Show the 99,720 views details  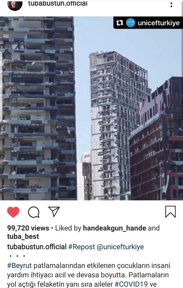click(28, 228)
